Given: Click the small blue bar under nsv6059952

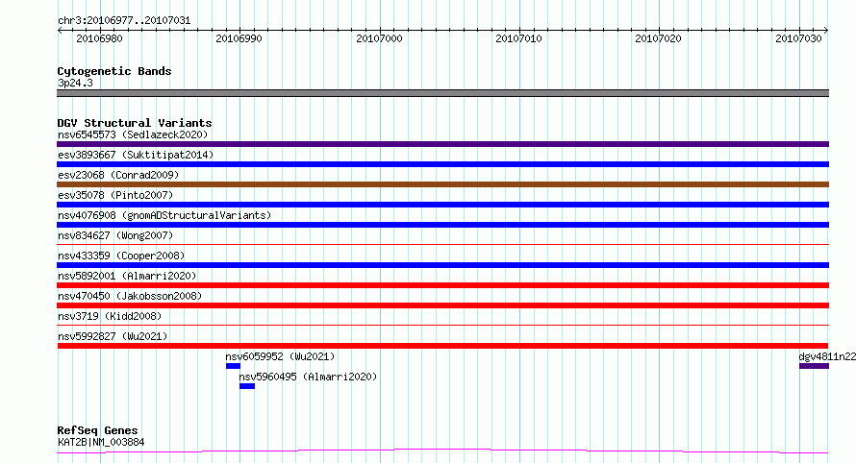Looking at the screenshot, I should point(233,366).
